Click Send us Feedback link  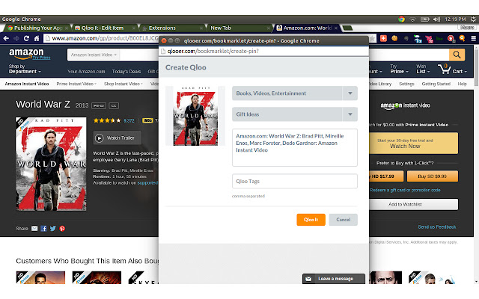437,227
